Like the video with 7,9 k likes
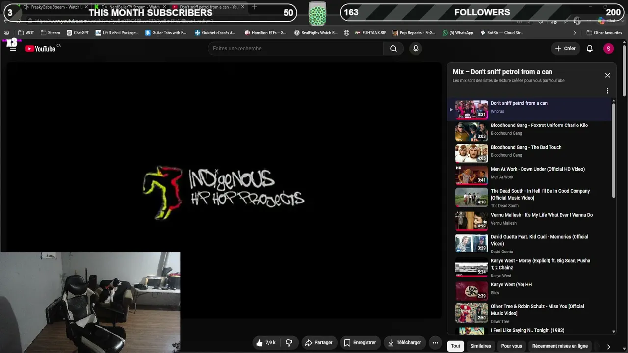Image resolution: width=628 pixels, height=353 pixels. [x=265, y=343]
